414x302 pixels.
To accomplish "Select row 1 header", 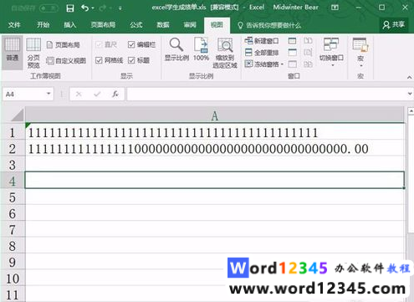I will point(13,132).
